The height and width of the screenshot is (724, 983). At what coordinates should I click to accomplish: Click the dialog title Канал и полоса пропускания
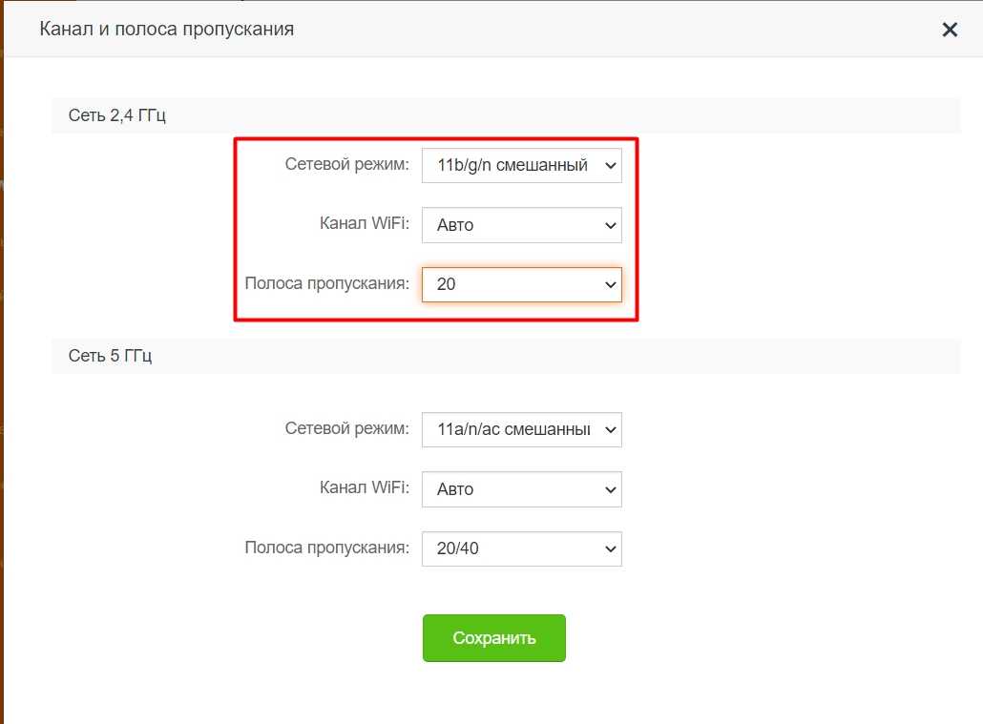tap(167, 30)
